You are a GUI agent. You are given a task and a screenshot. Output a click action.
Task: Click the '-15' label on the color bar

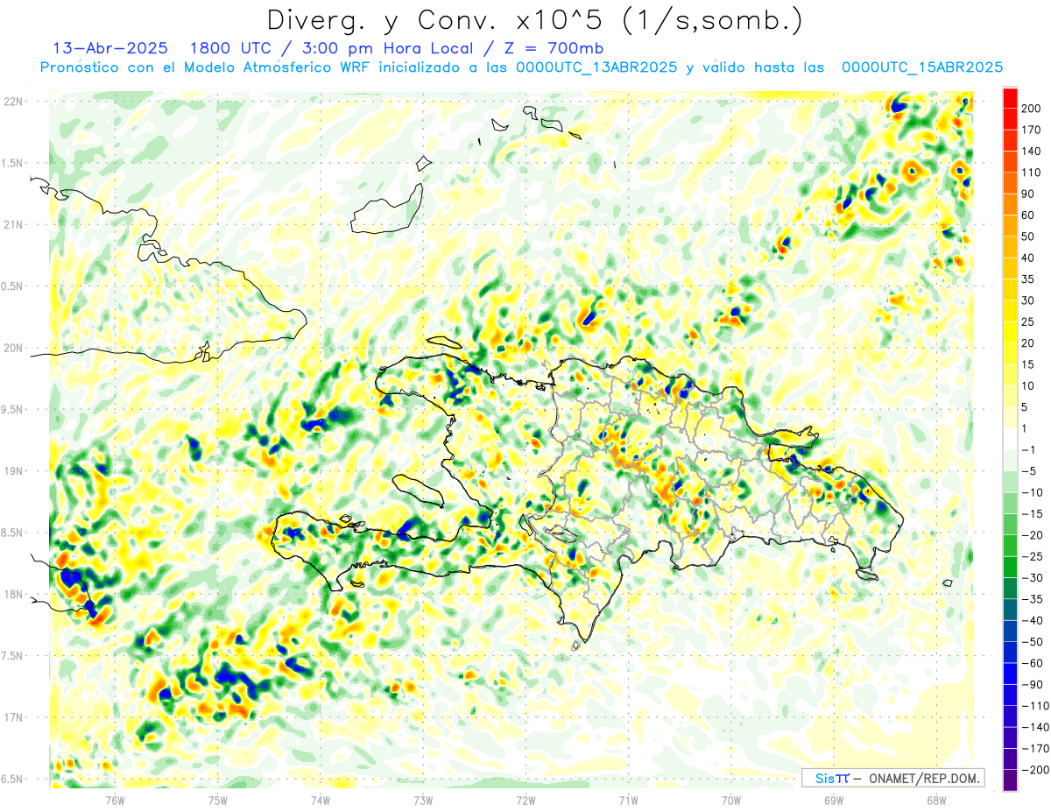[1033, 513]
